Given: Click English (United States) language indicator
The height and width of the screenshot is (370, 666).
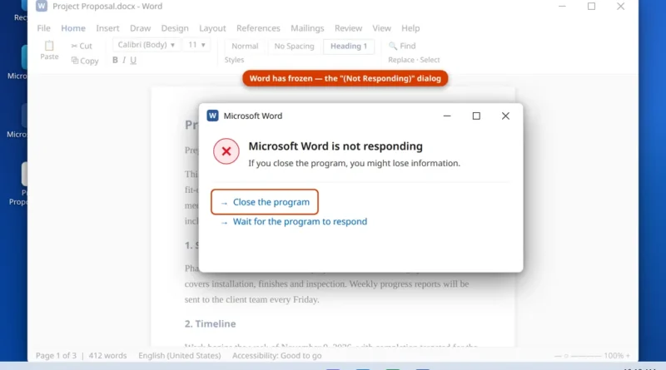Looking at the screenshot, I should point(179,356).
